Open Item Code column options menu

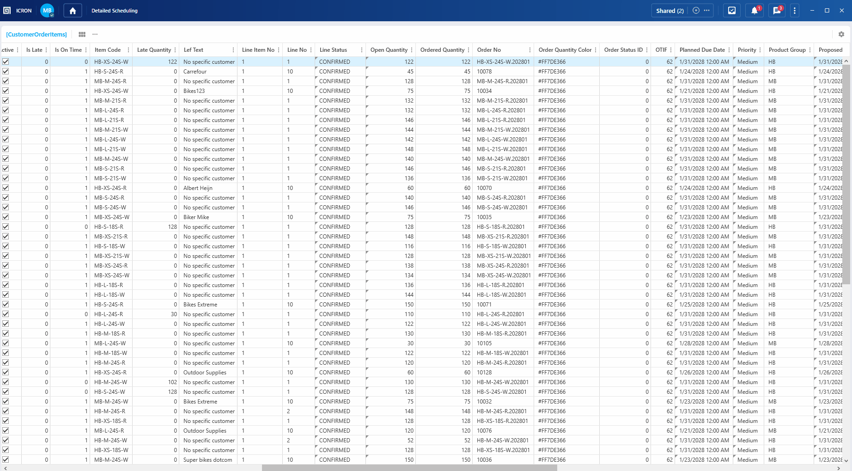click(128, 50)
